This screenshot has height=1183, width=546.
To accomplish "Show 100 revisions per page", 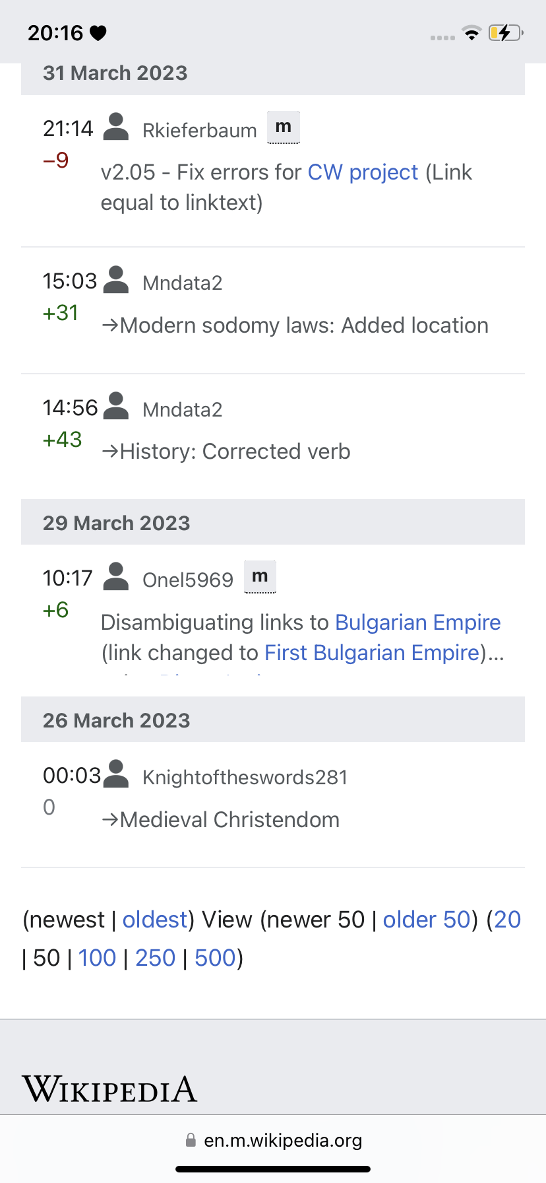I will coord(97,958).
